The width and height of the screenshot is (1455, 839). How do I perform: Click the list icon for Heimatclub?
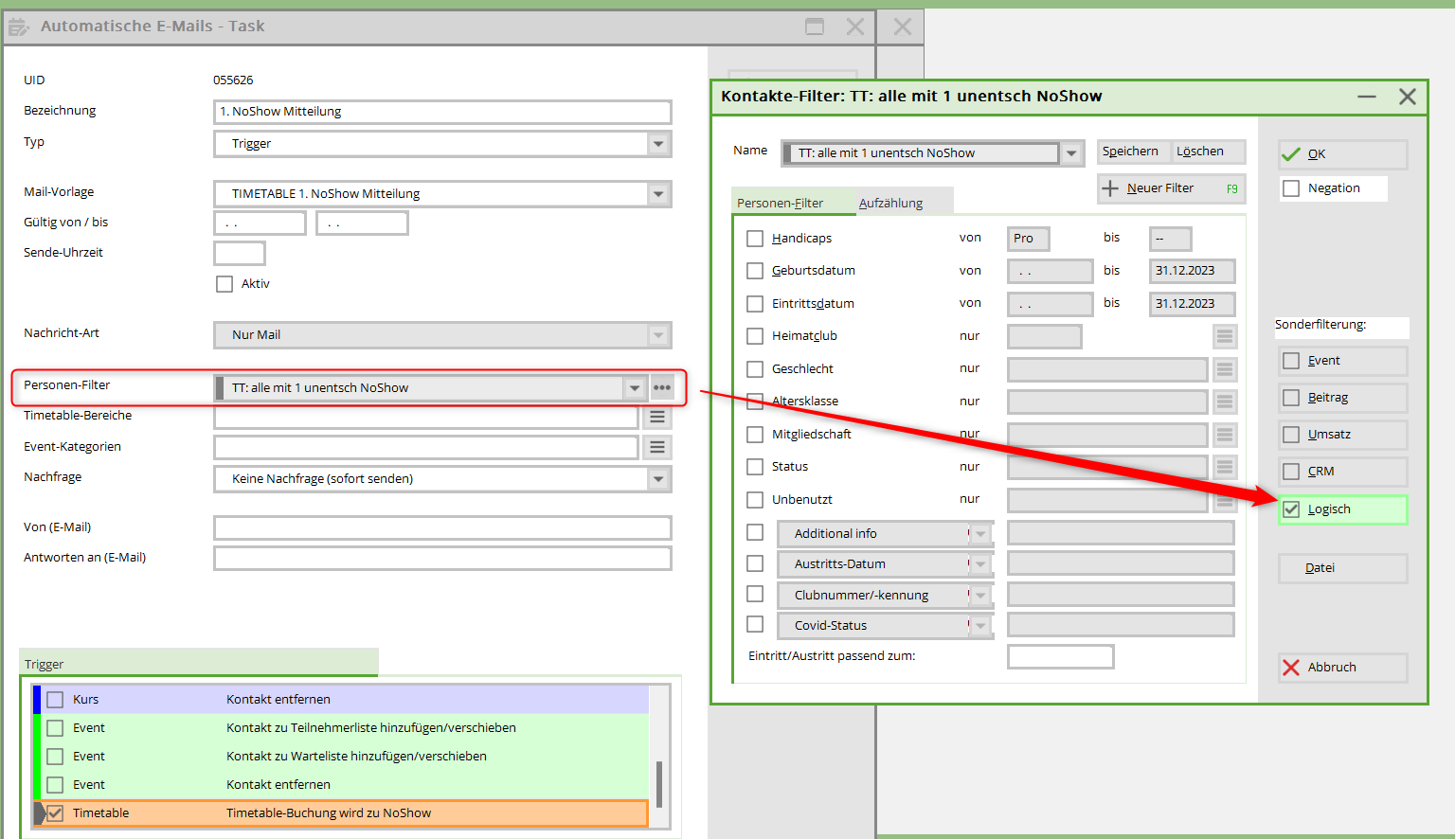tap(1224, 336)
